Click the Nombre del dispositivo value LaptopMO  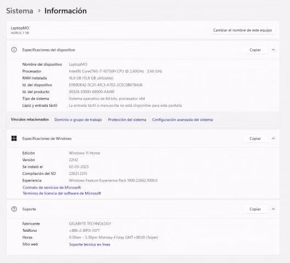tap(78, 64)
